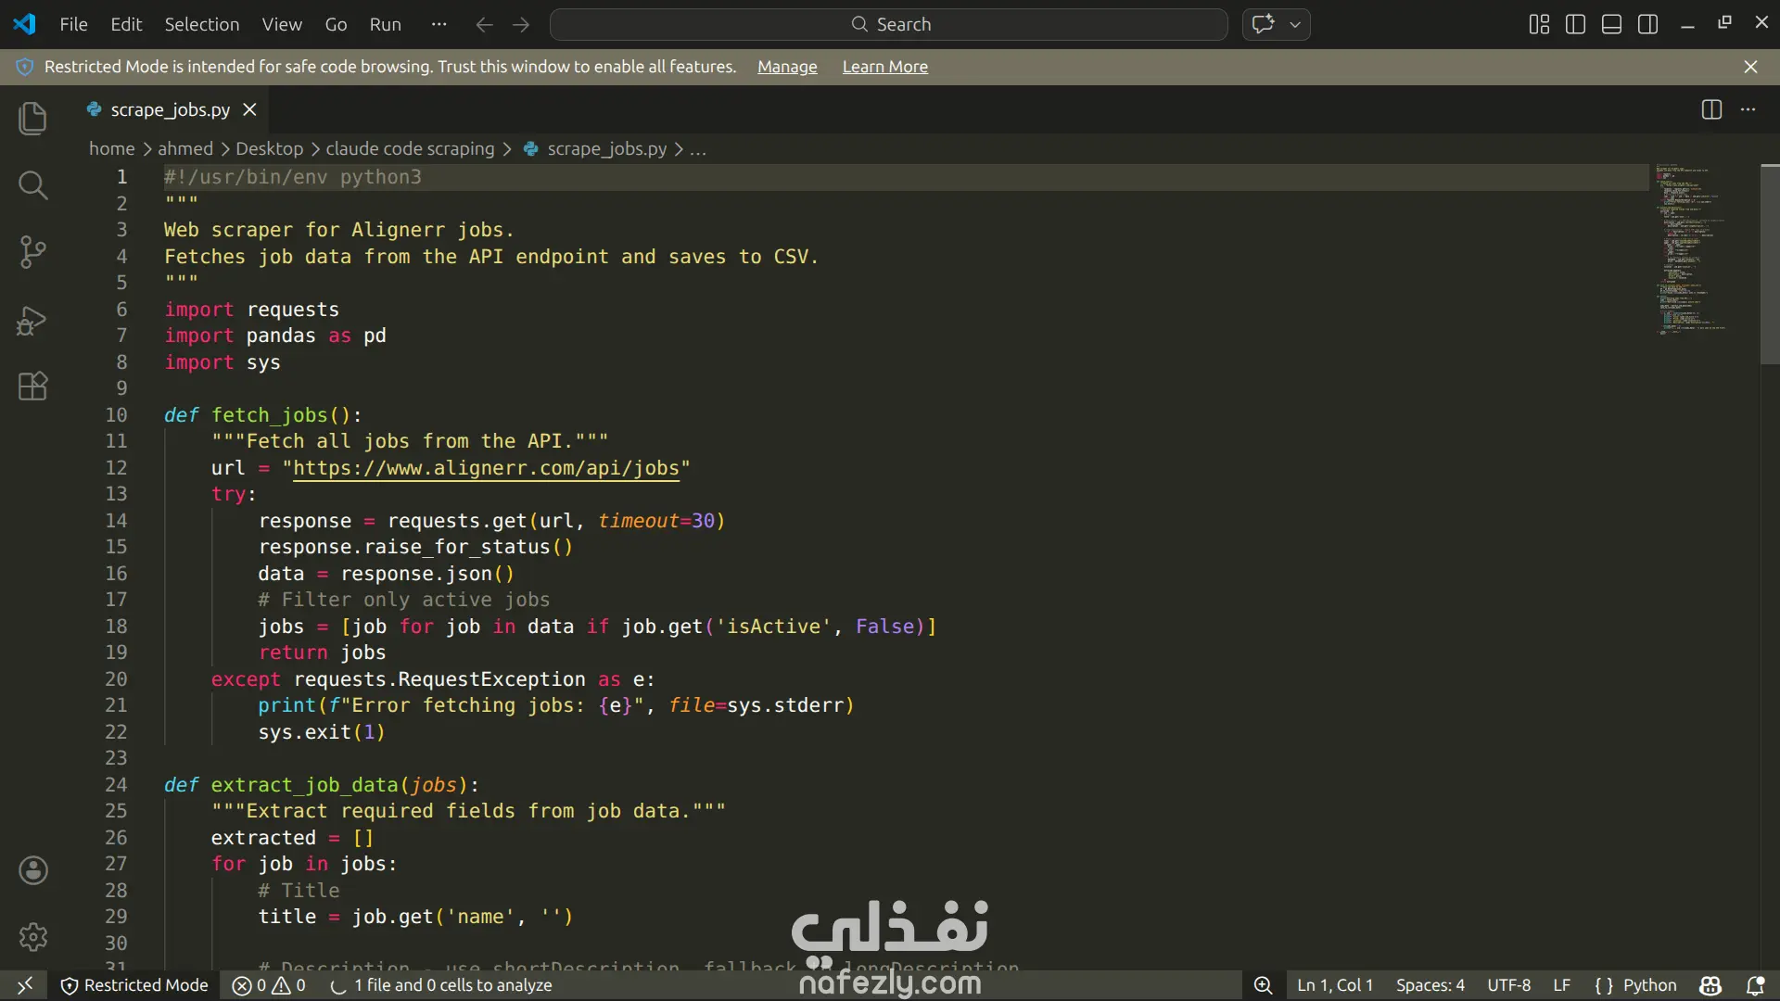
Task: Open the Explorer view in activity bar
Action: pyautogui.click(x=32, y=119)
